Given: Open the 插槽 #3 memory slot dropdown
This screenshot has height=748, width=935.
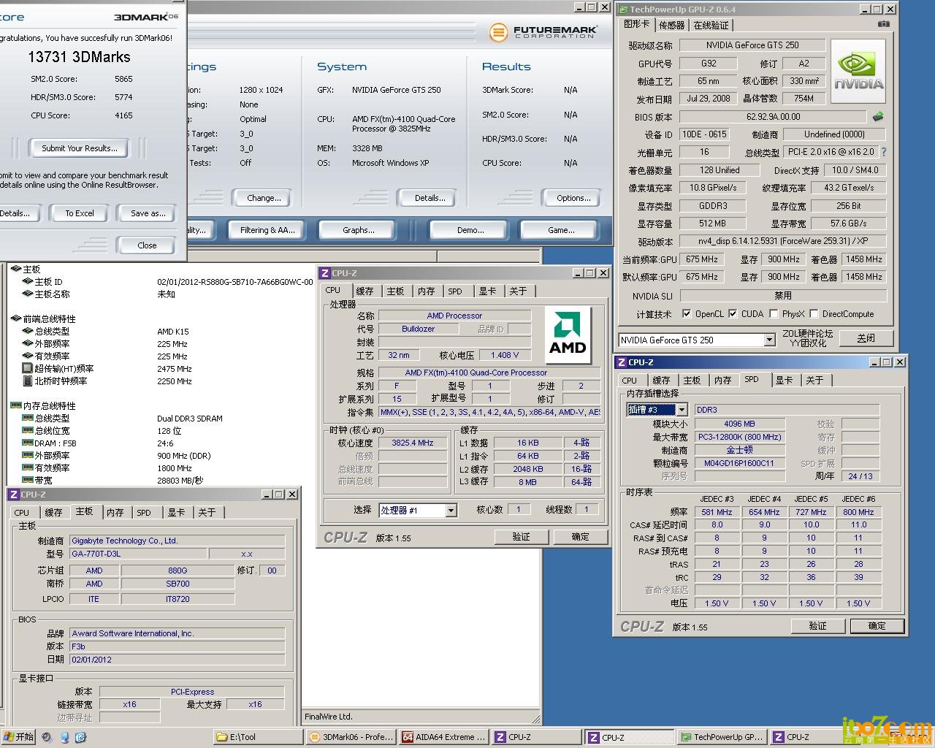Looking at the screenshot, I should (x=681, y=410).
